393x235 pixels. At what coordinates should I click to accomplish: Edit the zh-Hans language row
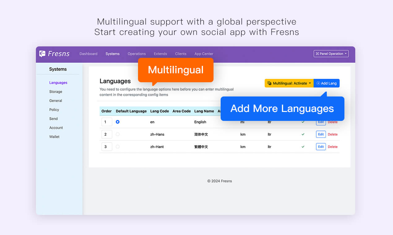point(321,134)
